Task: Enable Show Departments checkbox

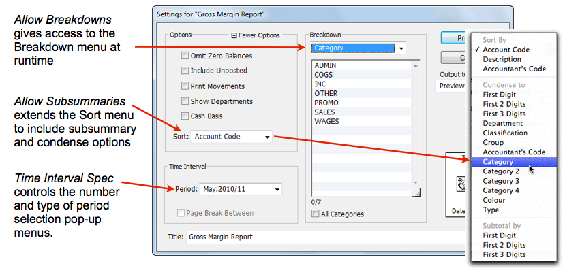Action: pyautogui.click(x=185, y=101)
